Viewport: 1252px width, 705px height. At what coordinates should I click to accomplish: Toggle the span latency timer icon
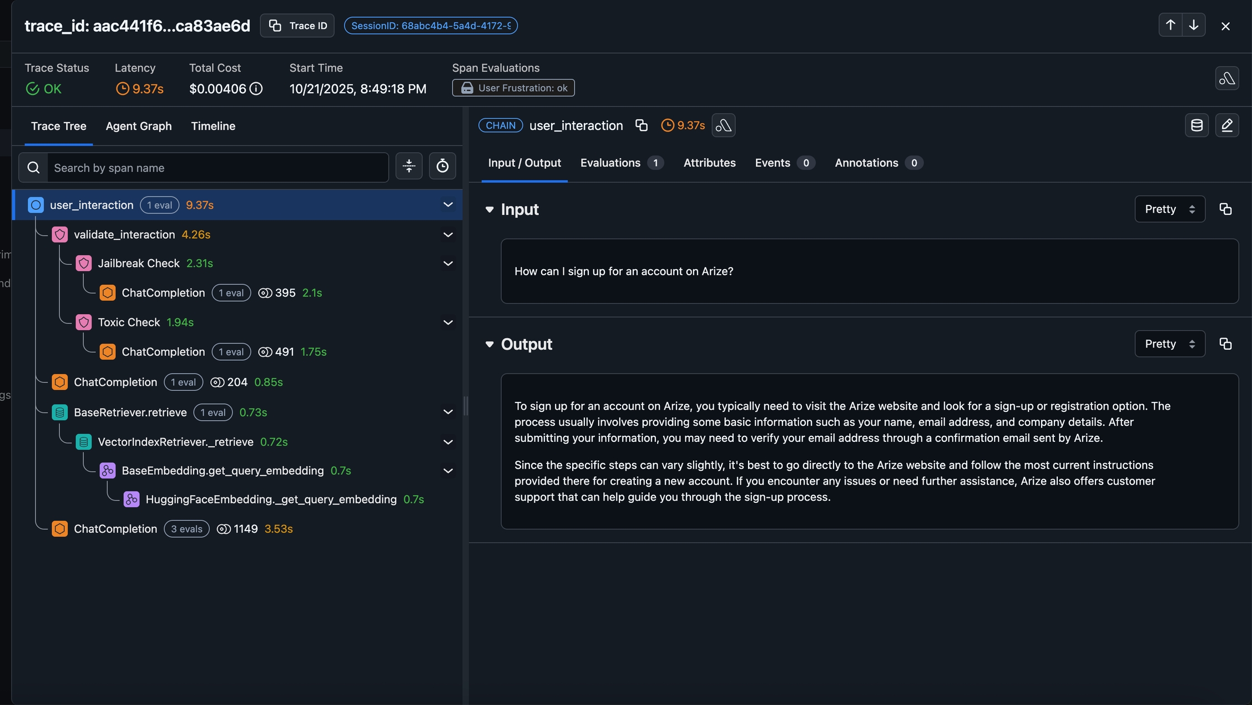tap(442, 166)
